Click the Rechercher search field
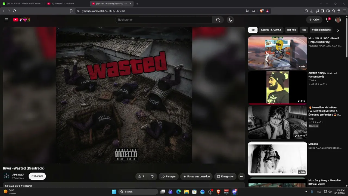Screen dimensions: 348x196 click(x=164, y=20)
